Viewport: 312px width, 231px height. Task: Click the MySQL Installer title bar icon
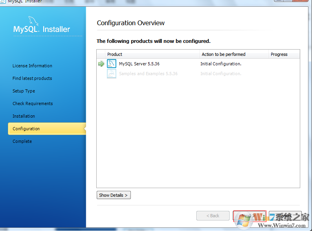(x=3, y=1)
